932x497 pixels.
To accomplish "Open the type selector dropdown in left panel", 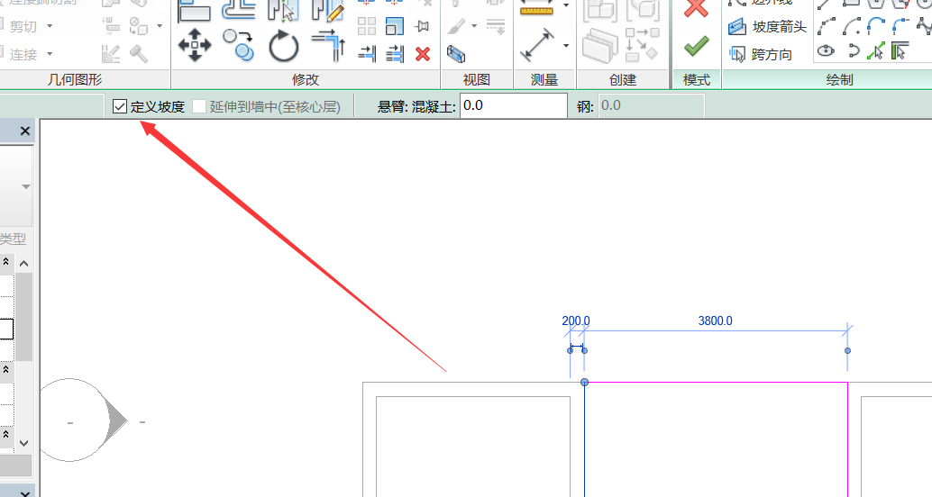I will (25, 186).
